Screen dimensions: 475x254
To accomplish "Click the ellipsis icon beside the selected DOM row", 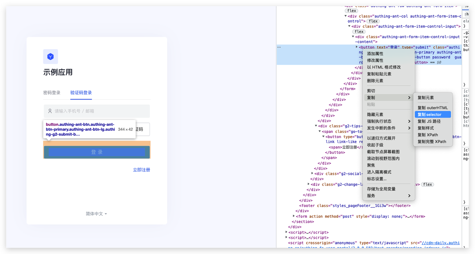I will pyautogui.click(x=279, y=47).
